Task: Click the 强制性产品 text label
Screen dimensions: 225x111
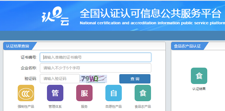Action: pos(26,106)
